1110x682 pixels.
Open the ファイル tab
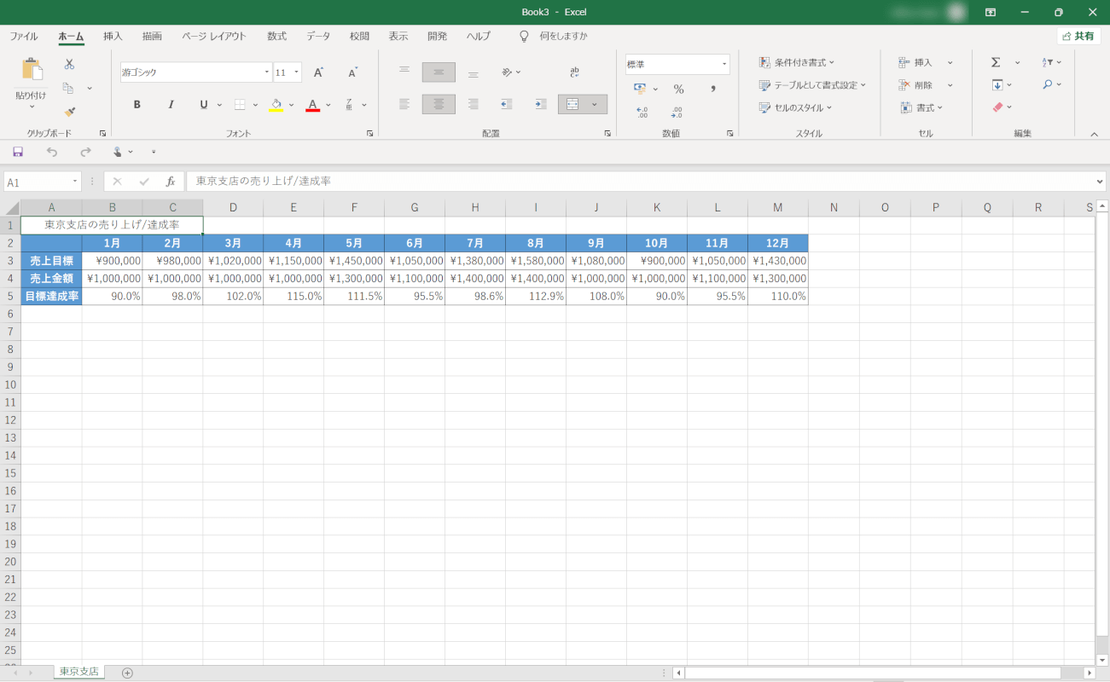click(23, 37)
